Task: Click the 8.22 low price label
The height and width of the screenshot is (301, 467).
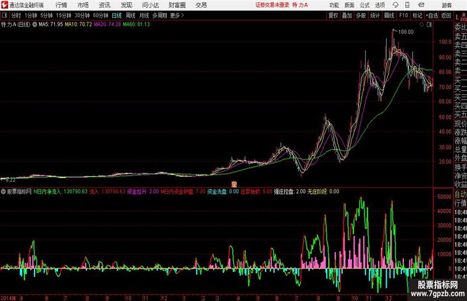Action: (x=11, y=180)
